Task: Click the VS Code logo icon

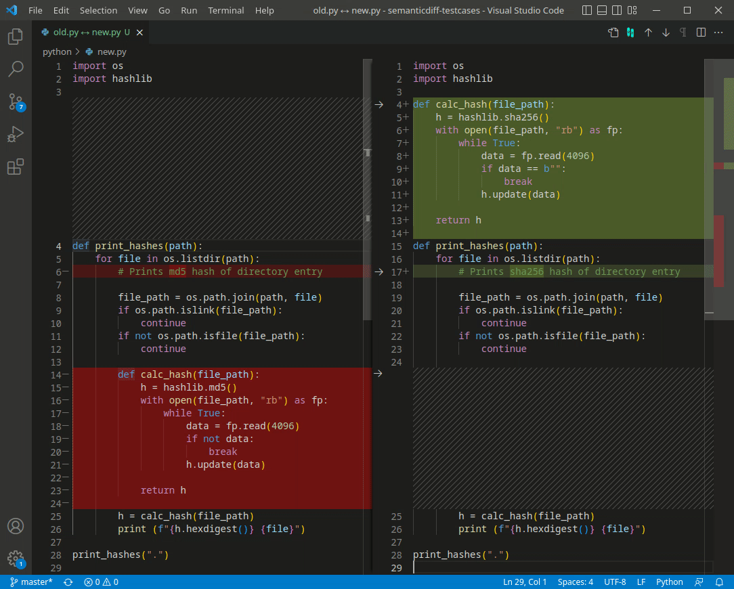Action: click(x=12, y=10)
